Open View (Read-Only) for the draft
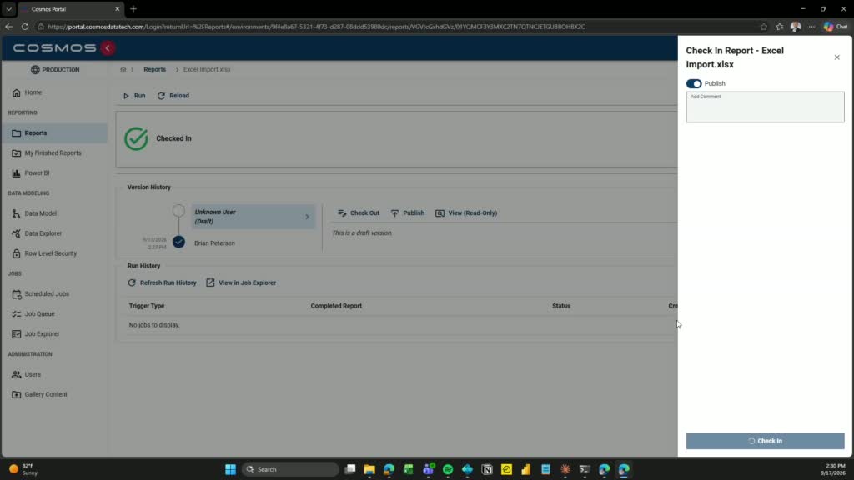The width and height of the screenshot is (854, 480). [466, 212]
